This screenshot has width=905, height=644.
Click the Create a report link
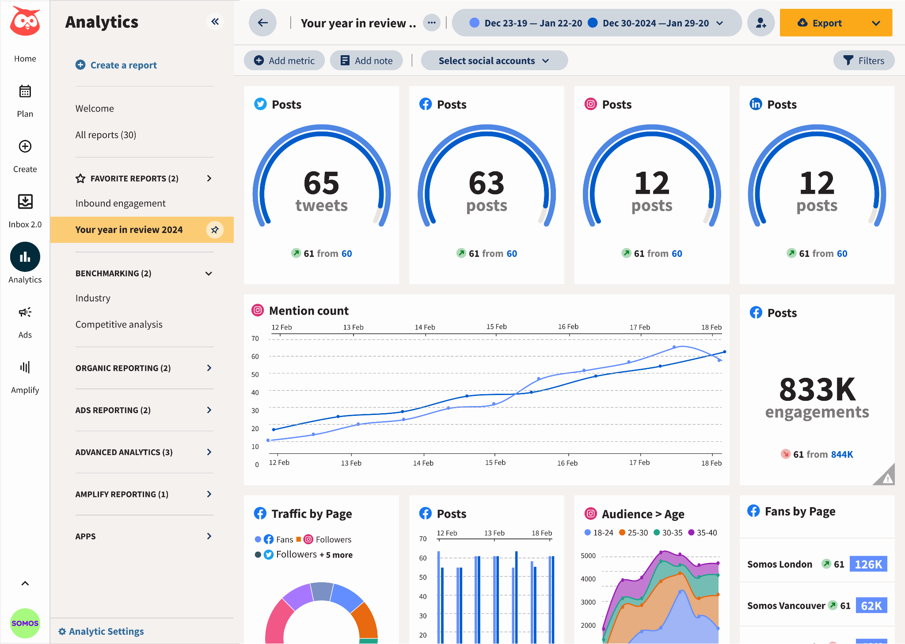(x=116, y=65)
